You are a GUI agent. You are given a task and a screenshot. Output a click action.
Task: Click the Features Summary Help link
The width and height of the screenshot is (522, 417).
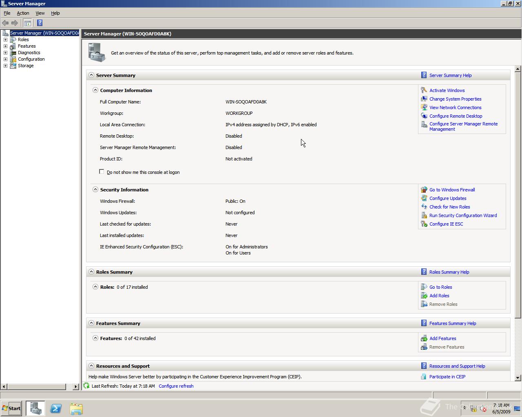point(453,323)
